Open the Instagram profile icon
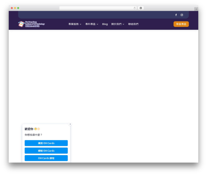The width and height of the screenshot is (207, 175). [x=182, y=15]
